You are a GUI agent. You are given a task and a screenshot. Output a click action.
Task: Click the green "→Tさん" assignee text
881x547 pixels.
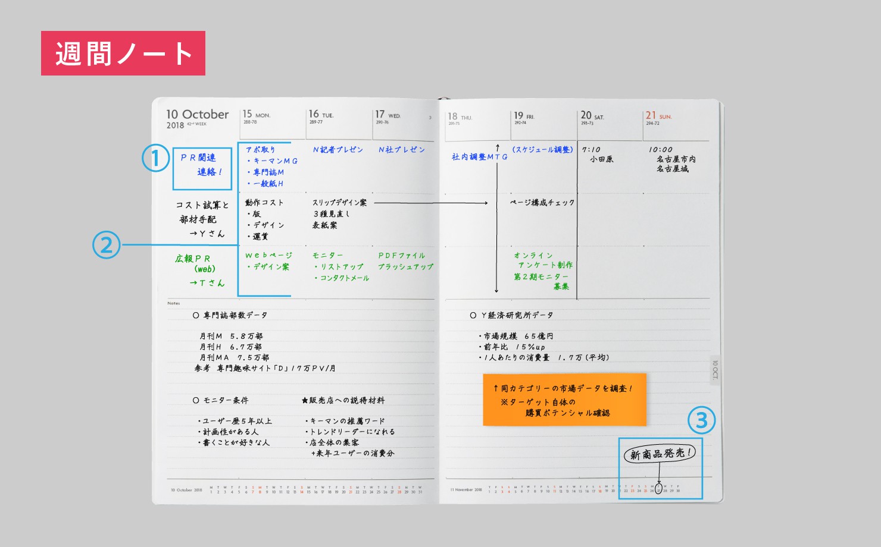pos(207,283)
